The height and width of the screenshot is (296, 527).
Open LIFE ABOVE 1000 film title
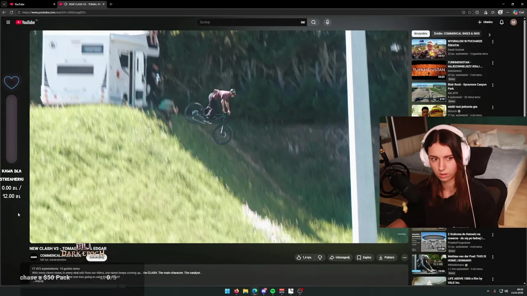[x=465, y=280]
